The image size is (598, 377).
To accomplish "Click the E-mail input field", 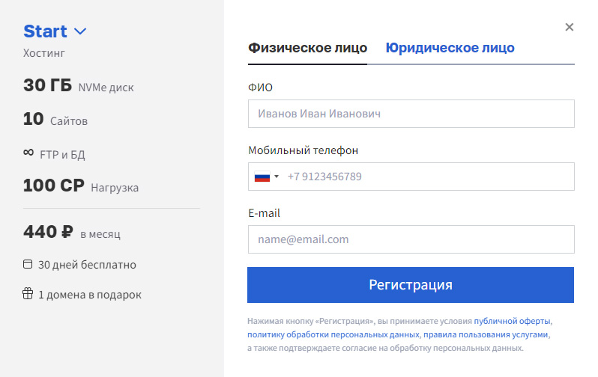I will [x=411, y=239].
